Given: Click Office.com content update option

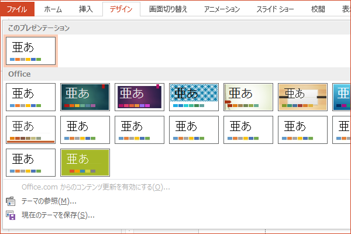Looking at the screenshot, I should click(95, 187).
